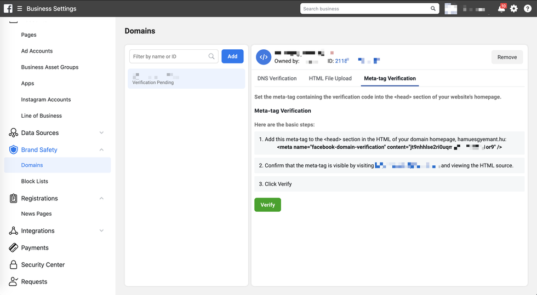Image resolution: width=537 pixels, height=295 pixels.
Task: Switch to the DNS Verification tab
Action: [277, 78]
